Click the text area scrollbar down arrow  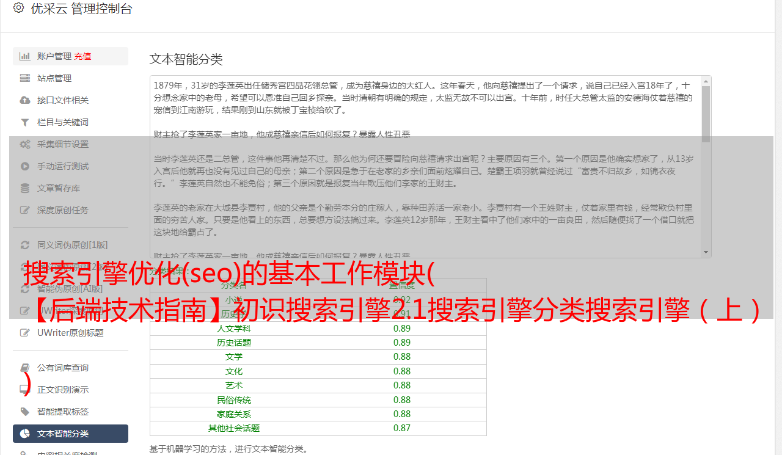click(x=706, y=252)
